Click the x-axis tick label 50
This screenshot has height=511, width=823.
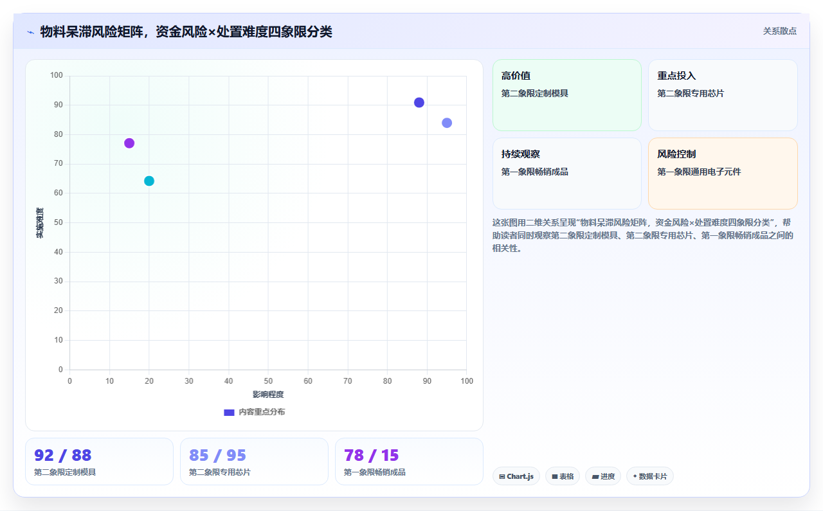tap(268, 381)
